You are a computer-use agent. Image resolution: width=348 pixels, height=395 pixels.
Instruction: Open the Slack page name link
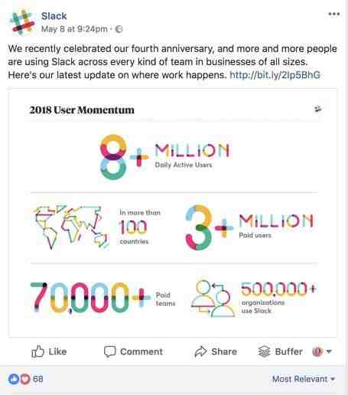[x=54, y=16]
